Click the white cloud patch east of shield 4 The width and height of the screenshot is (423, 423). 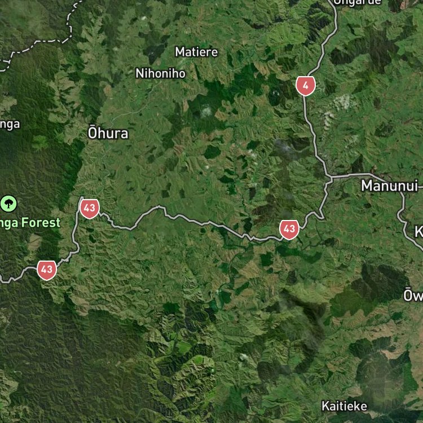tap(343, 102)
